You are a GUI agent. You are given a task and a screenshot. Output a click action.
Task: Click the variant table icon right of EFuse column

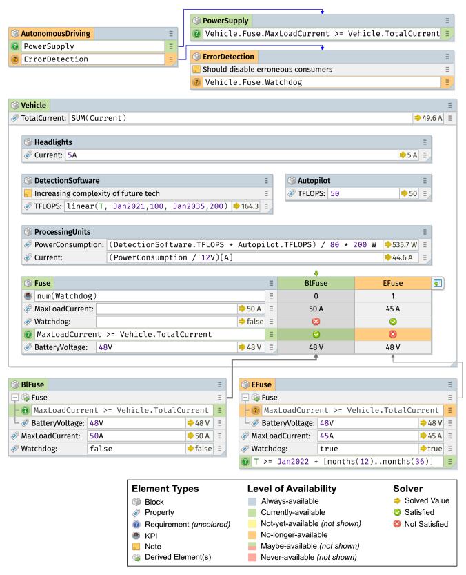click(438, 283)
